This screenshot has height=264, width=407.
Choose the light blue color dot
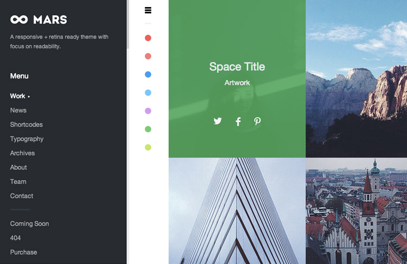click(148, 93)
